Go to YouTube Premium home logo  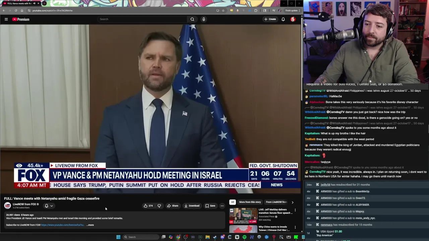21,19
